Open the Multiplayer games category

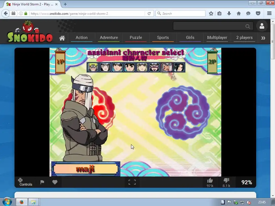point(217,38)
